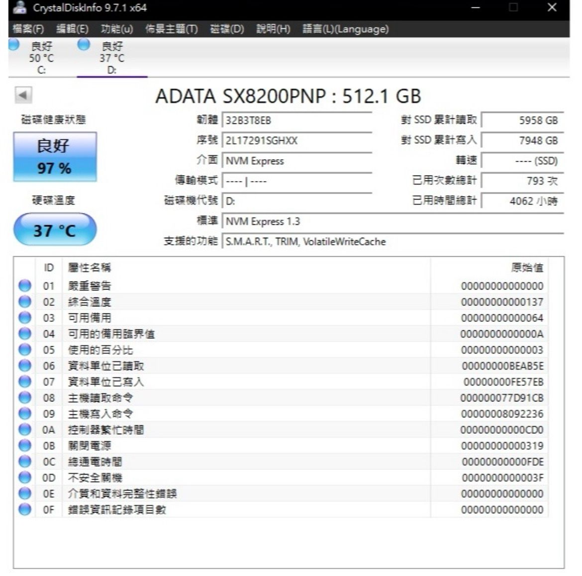
Task: Click the transfer mode field ---- | ----
Action: click(297, 181)
